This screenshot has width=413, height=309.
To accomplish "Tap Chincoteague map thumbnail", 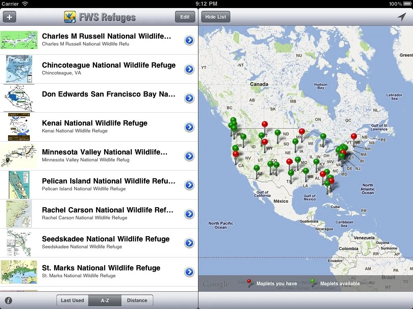I will pos(19,69).
